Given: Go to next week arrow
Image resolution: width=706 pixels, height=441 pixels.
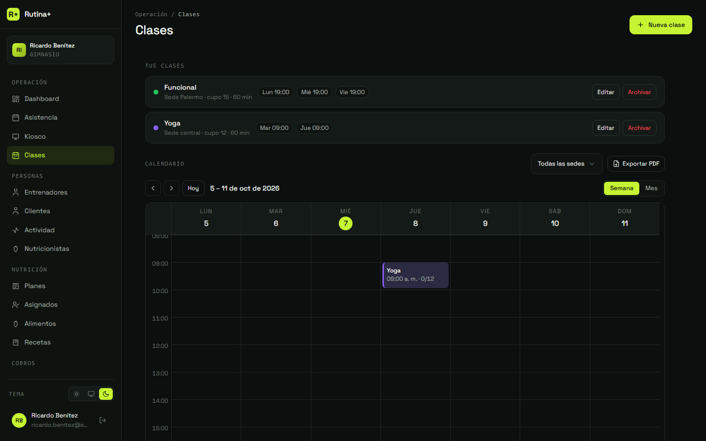Looking at the screenshot, I should point(171,188).
